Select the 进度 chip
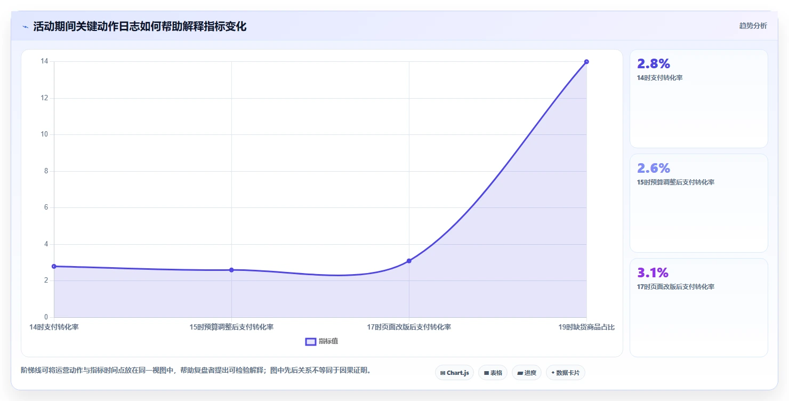The image size is (789, 401). (x=526, y=373)
